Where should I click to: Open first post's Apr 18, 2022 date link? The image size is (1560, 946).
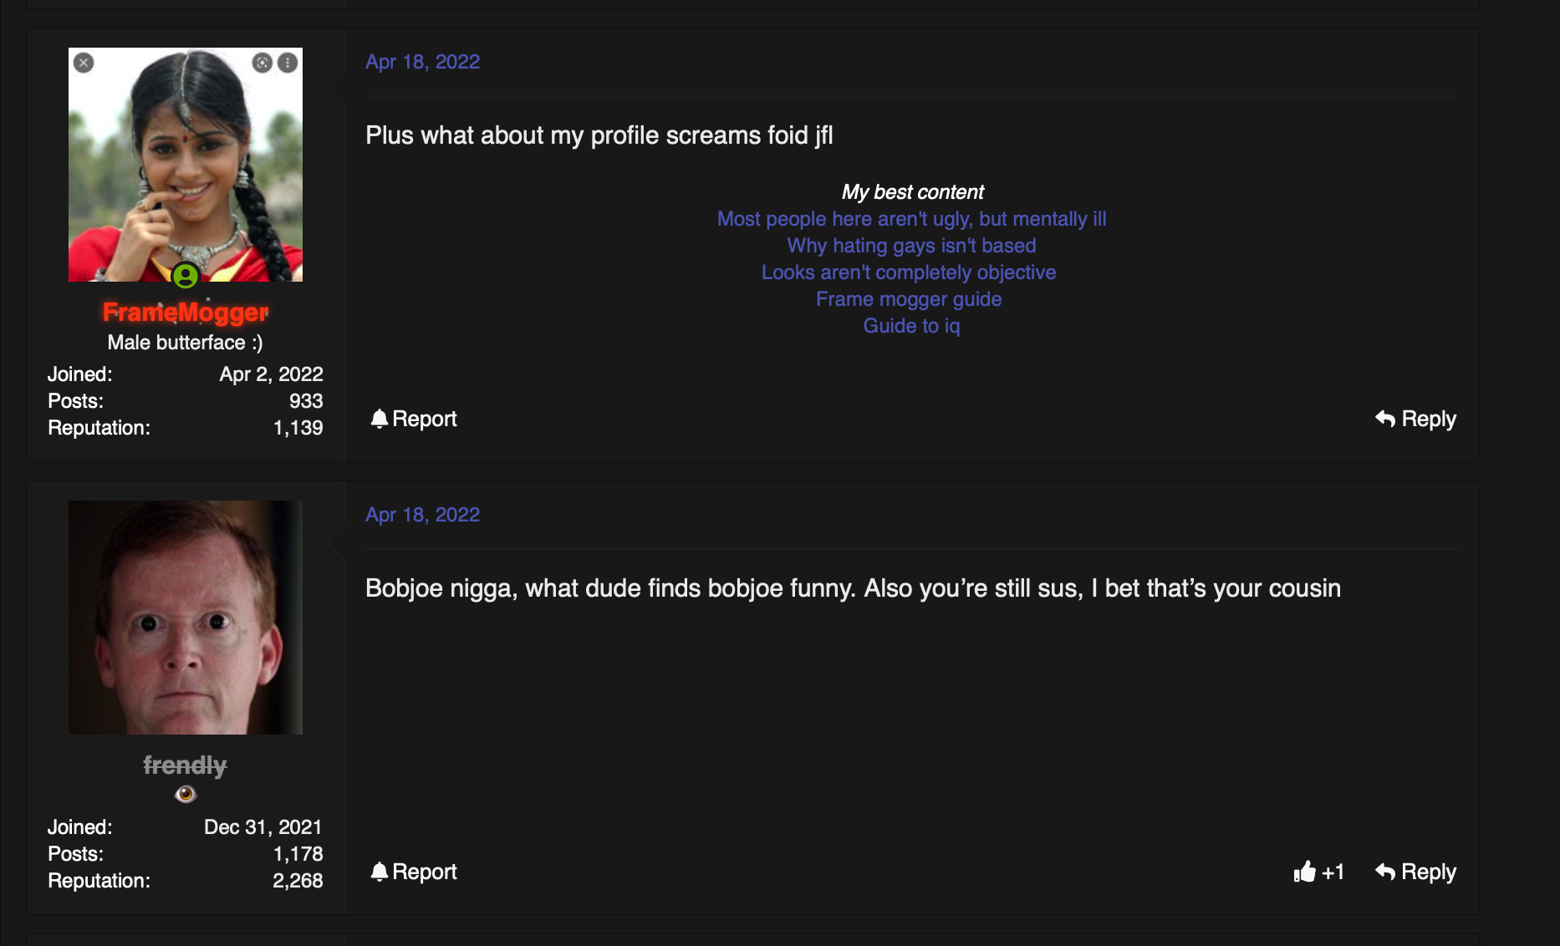(422, 62)
